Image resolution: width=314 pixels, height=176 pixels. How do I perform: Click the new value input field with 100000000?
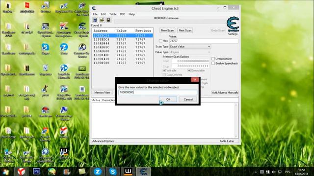pyautogui.click(x=157, y=92)
